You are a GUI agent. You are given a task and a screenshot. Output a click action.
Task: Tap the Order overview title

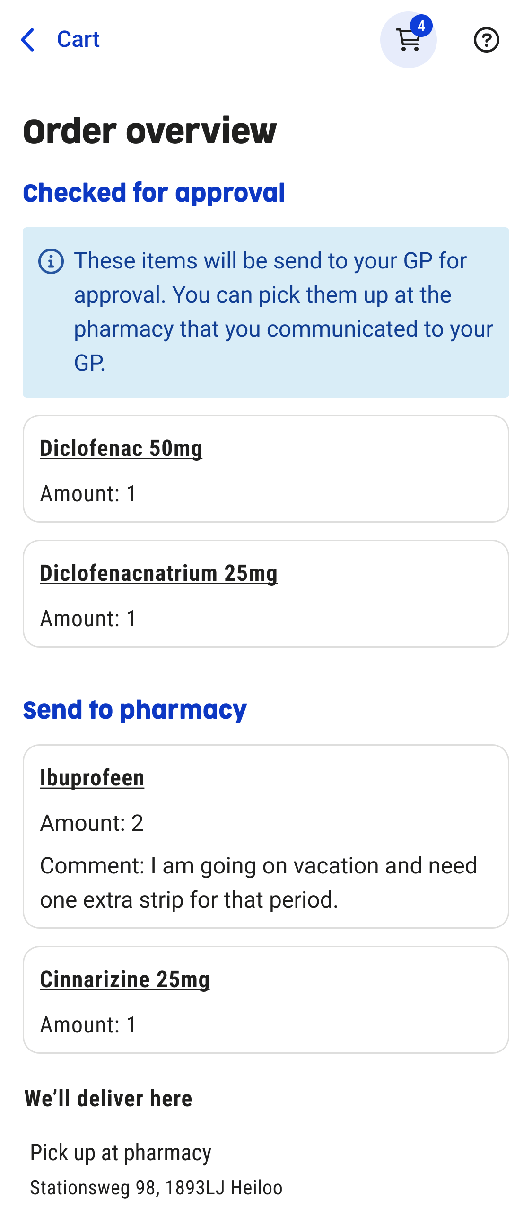(149, 131)
